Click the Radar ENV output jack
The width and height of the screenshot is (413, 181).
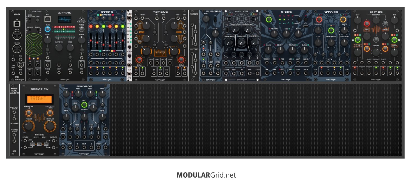pyautogui.click(x=30, y=73)
